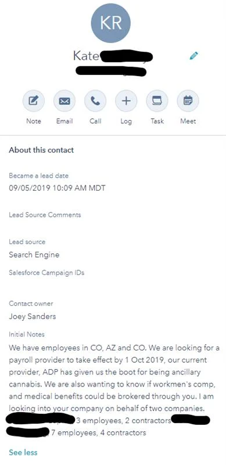Click the Log label under plus icon
This screenshot has width=226, height=465.
126,121
